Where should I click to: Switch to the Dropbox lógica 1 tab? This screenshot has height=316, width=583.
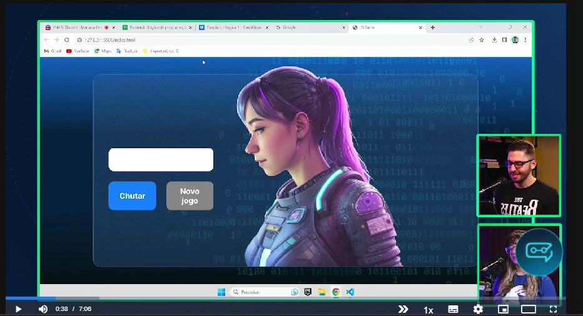coord(233,28)
